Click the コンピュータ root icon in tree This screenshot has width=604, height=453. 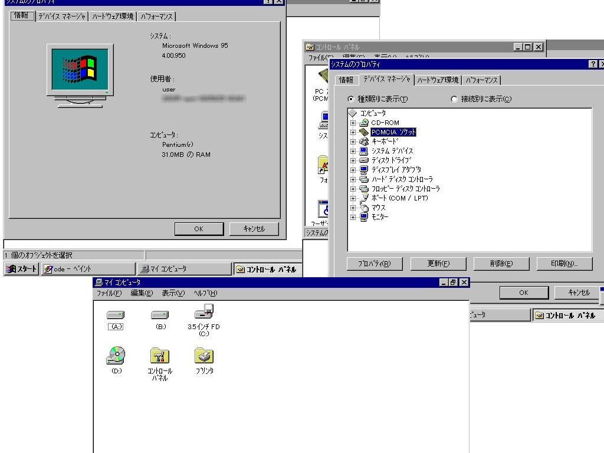[x=353, y=113]
